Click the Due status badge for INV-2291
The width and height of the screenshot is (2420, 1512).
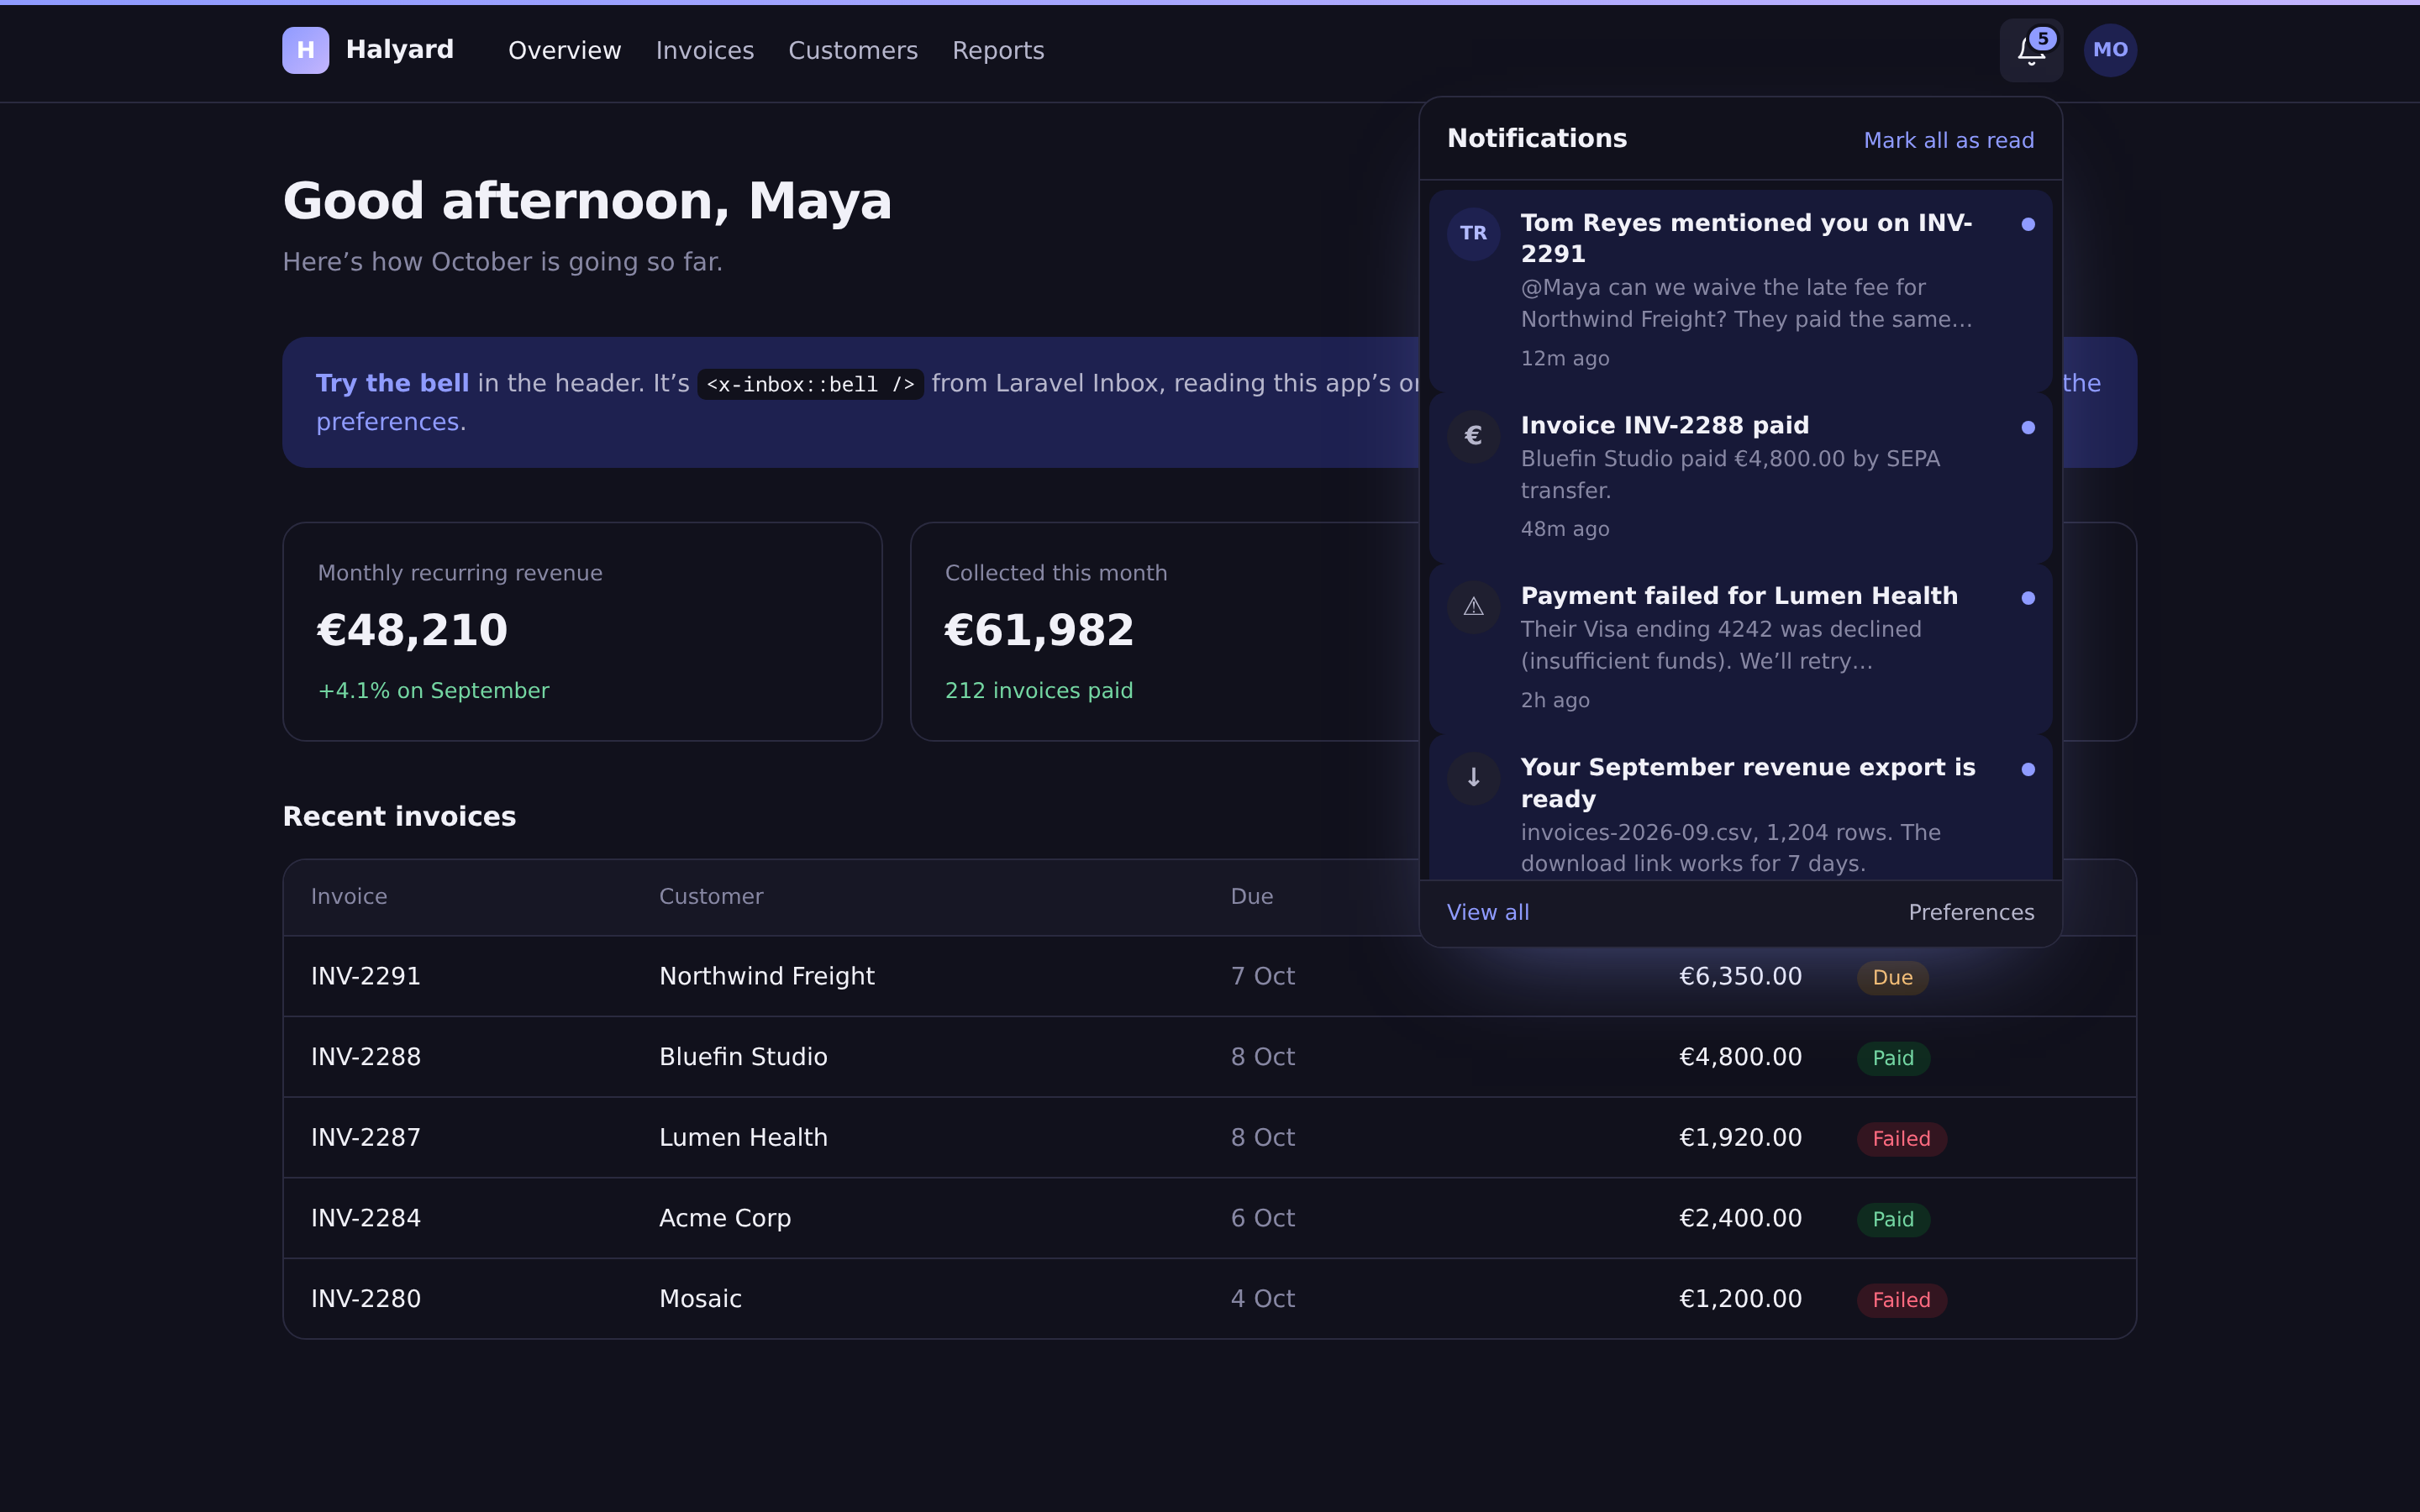[1892, 978]
